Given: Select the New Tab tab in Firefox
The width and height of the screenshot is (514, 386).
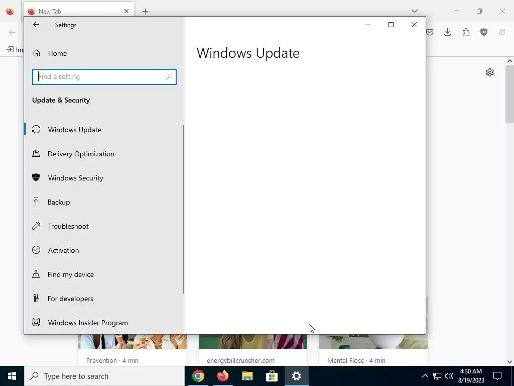Looking at the screenshot, I should (79, 11).
